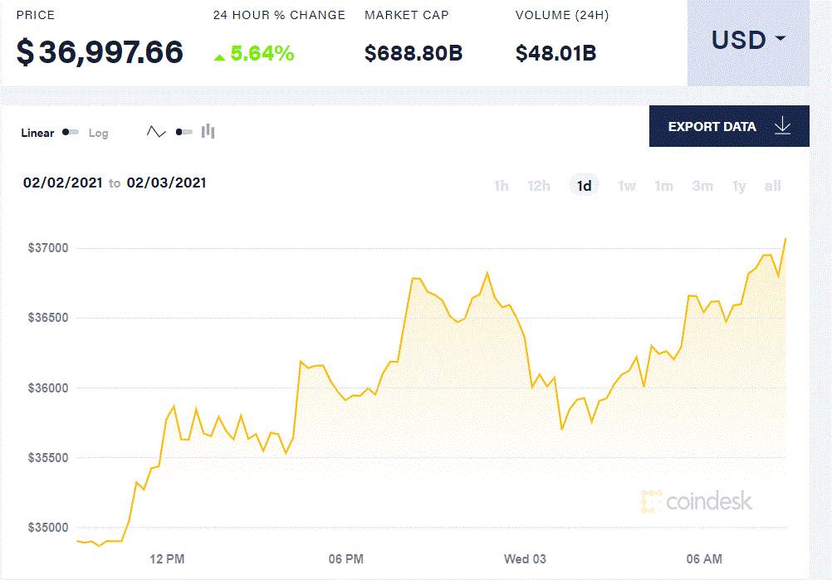Click the end date 02/03/2021
The height and width of the screenshot is (580, 832).
pyautogui.click(x=167, y=183)
